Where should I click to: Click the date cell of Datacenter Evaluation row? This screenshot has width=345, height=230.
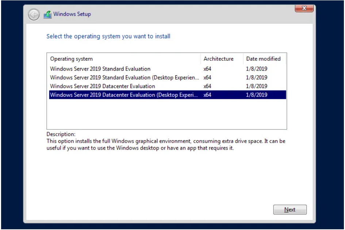point(257,86)
